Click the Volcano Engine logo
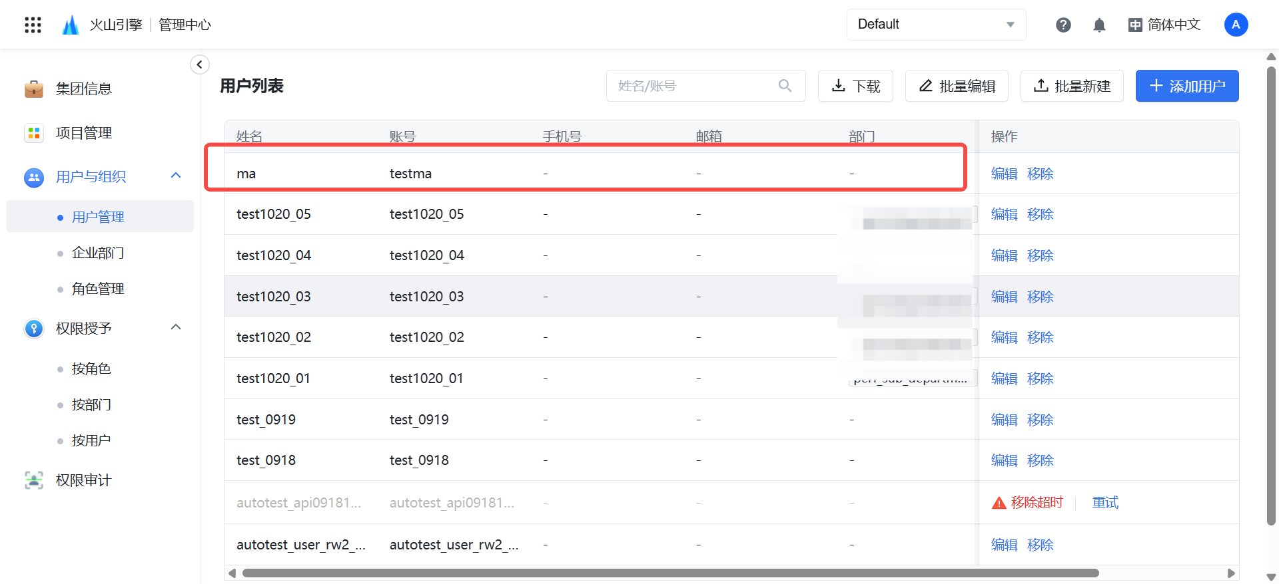 [71, 25]
